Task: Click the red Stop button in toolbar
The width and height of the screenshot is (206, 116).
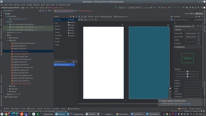Action: [x=165, y=8]
